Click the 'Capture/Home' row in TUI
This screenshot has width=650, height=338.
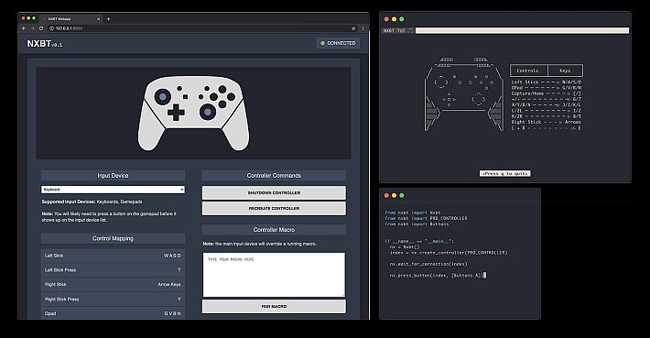[x=546, y=93]
